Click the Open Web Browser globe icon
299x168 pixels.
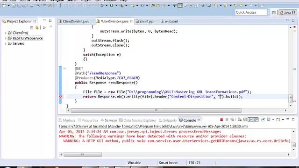pyautogui.click(x=203, y=6)
